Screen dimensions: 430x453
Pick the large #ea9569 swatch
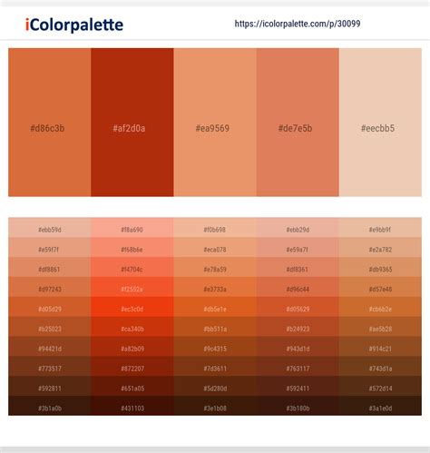[215, 123]
